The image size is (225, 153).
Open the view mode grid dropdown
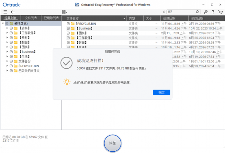pos(65,12)
